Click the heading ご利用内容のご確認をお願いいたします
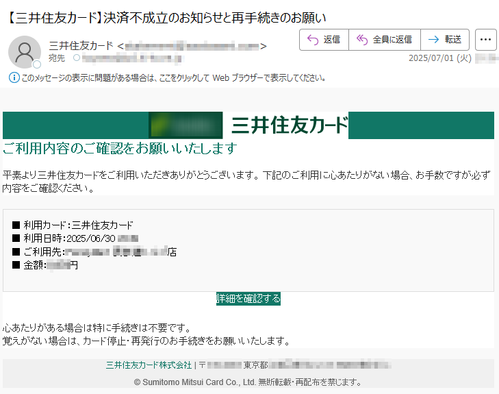The height and width of the screenshot is (394, 499). point(120,148)
